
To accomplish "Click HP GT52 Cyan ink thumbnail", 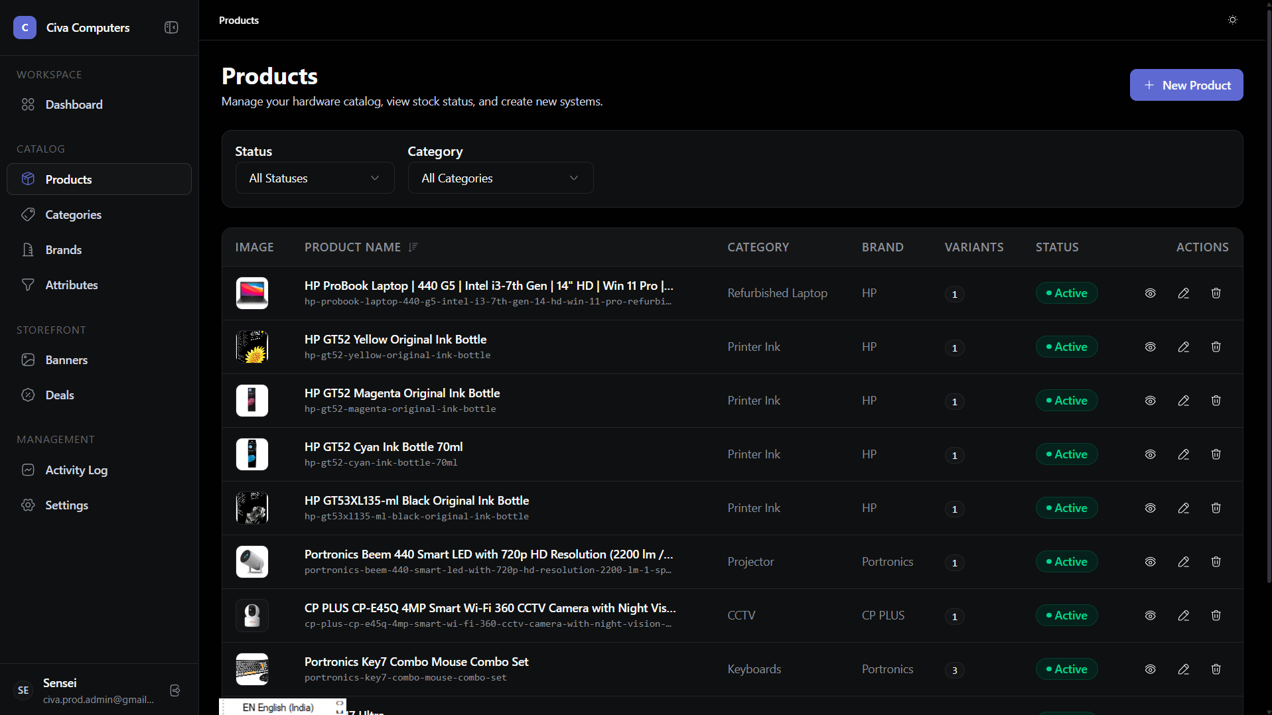I will (x=252, y=454).
